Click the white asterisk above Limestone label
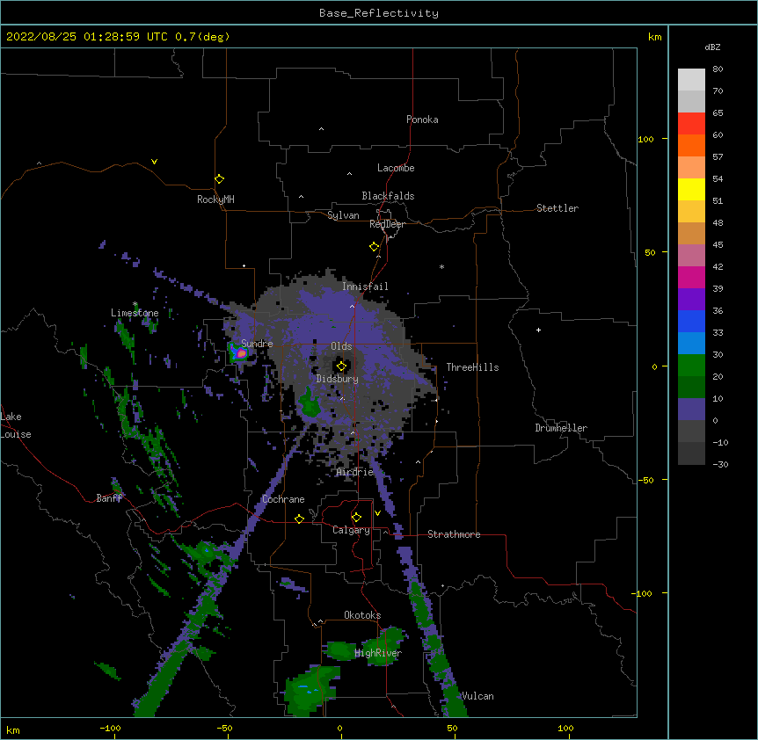The height and width of the screenshot is (740, 758). pos(135,304)
